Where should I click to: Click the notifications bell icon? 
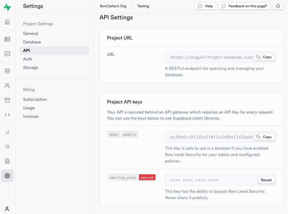point(278,6)
